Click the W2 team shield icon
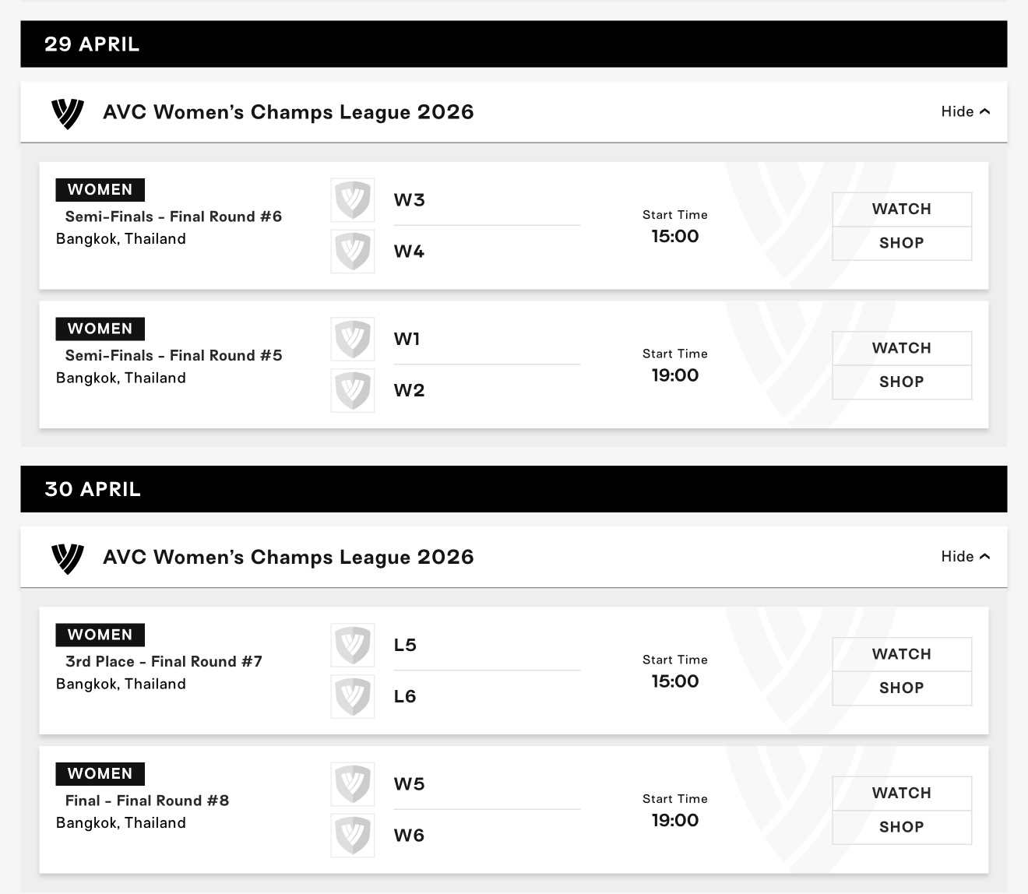Image resolution: width=1028 pixels, height=894 pixels. [353, 390]
